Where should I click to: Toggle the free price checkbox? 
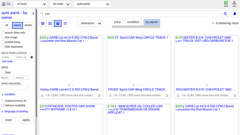pyautogui.click(x=3, y=72)
